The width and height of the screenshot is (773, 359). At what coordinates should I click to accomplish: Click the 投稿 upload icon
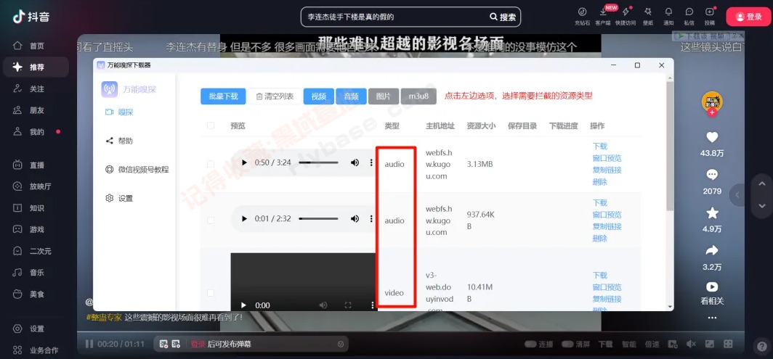click(x=709, y=12)
